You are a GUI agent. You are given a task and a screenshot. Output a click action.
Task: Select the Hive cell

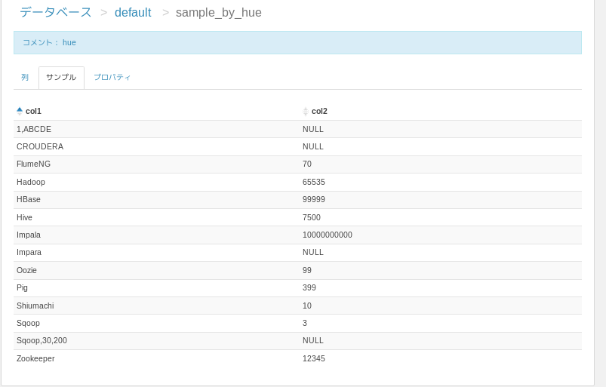coord(156,217)
